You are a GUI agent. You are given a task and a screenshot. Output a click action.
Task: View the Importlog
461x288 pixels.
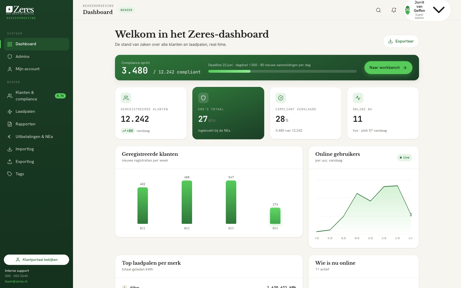pos(36,149)
